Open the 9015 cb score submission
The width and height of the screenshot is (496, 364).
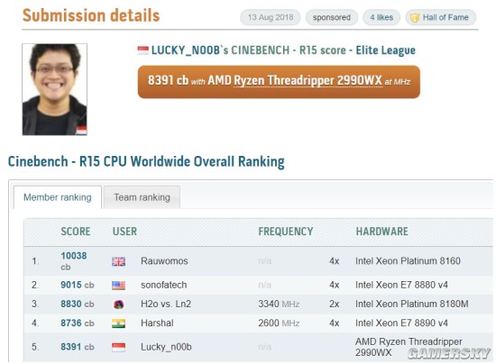tap(78, 285)
